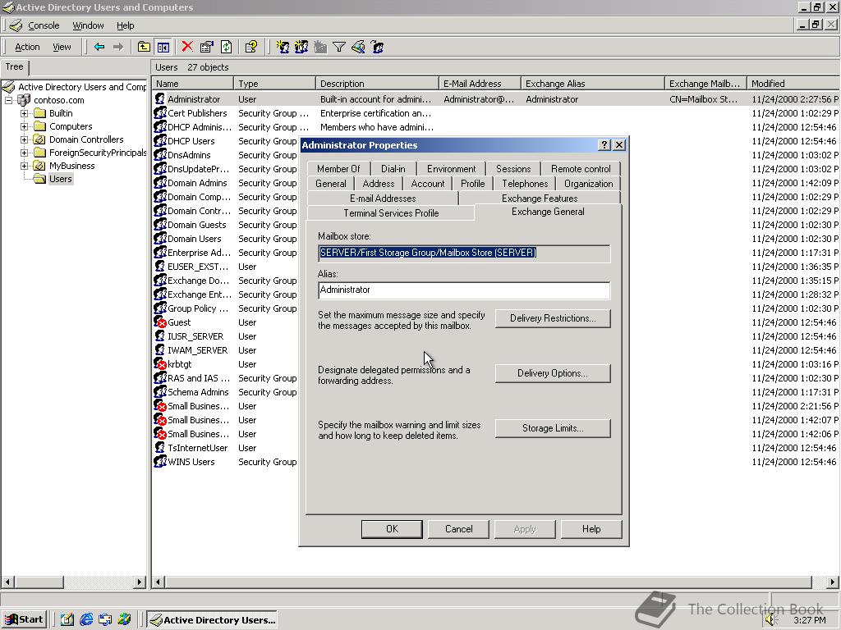841x630 pixels.
Task: Launch Internet Explorer from quick launch
Action: [x=86, y=619]
